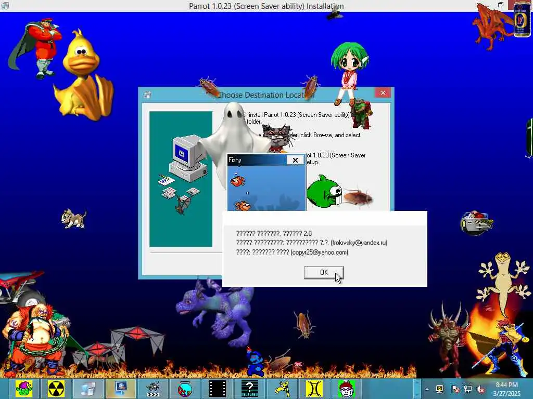Open the question mark FUTURE taskbar icon
The image size is (533, 399).
[x=249, y=389]
